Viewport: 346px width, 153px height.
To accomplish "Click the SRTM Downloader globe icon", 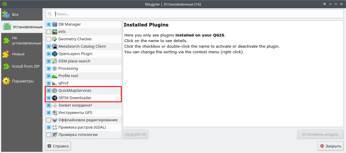I will click(55, 98).
